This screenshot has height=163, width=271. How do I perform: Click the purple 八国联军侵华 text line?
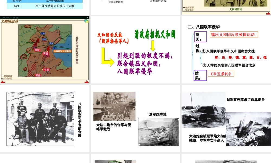pos(135,71)
